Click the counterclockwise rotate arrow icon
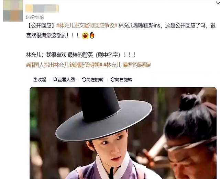This screenshot has width=220, height=179. [84, 80]
